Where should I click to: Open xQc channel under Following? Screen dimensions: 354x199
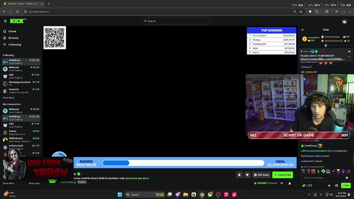(21, 76)
